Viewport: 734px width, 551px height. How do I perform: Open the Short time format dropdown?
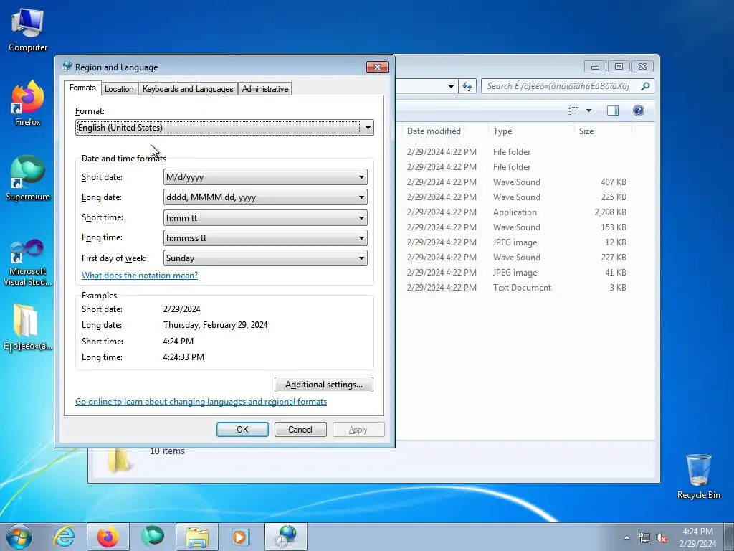[x=265, y=218]
